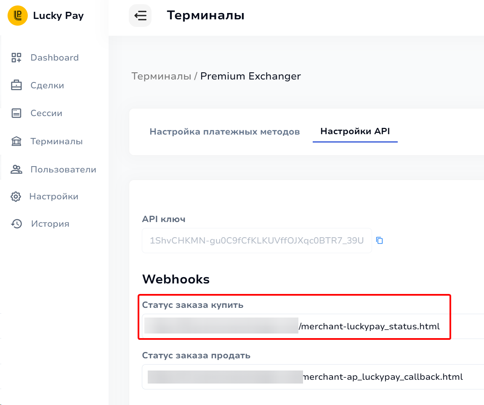
Task: Select Пользователи in the sidebar
Action: point(63,169)
